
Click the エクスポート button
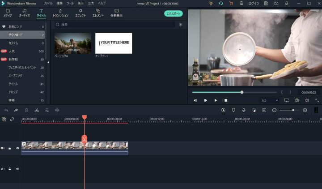pyautogui.click(x=174, y=14)
